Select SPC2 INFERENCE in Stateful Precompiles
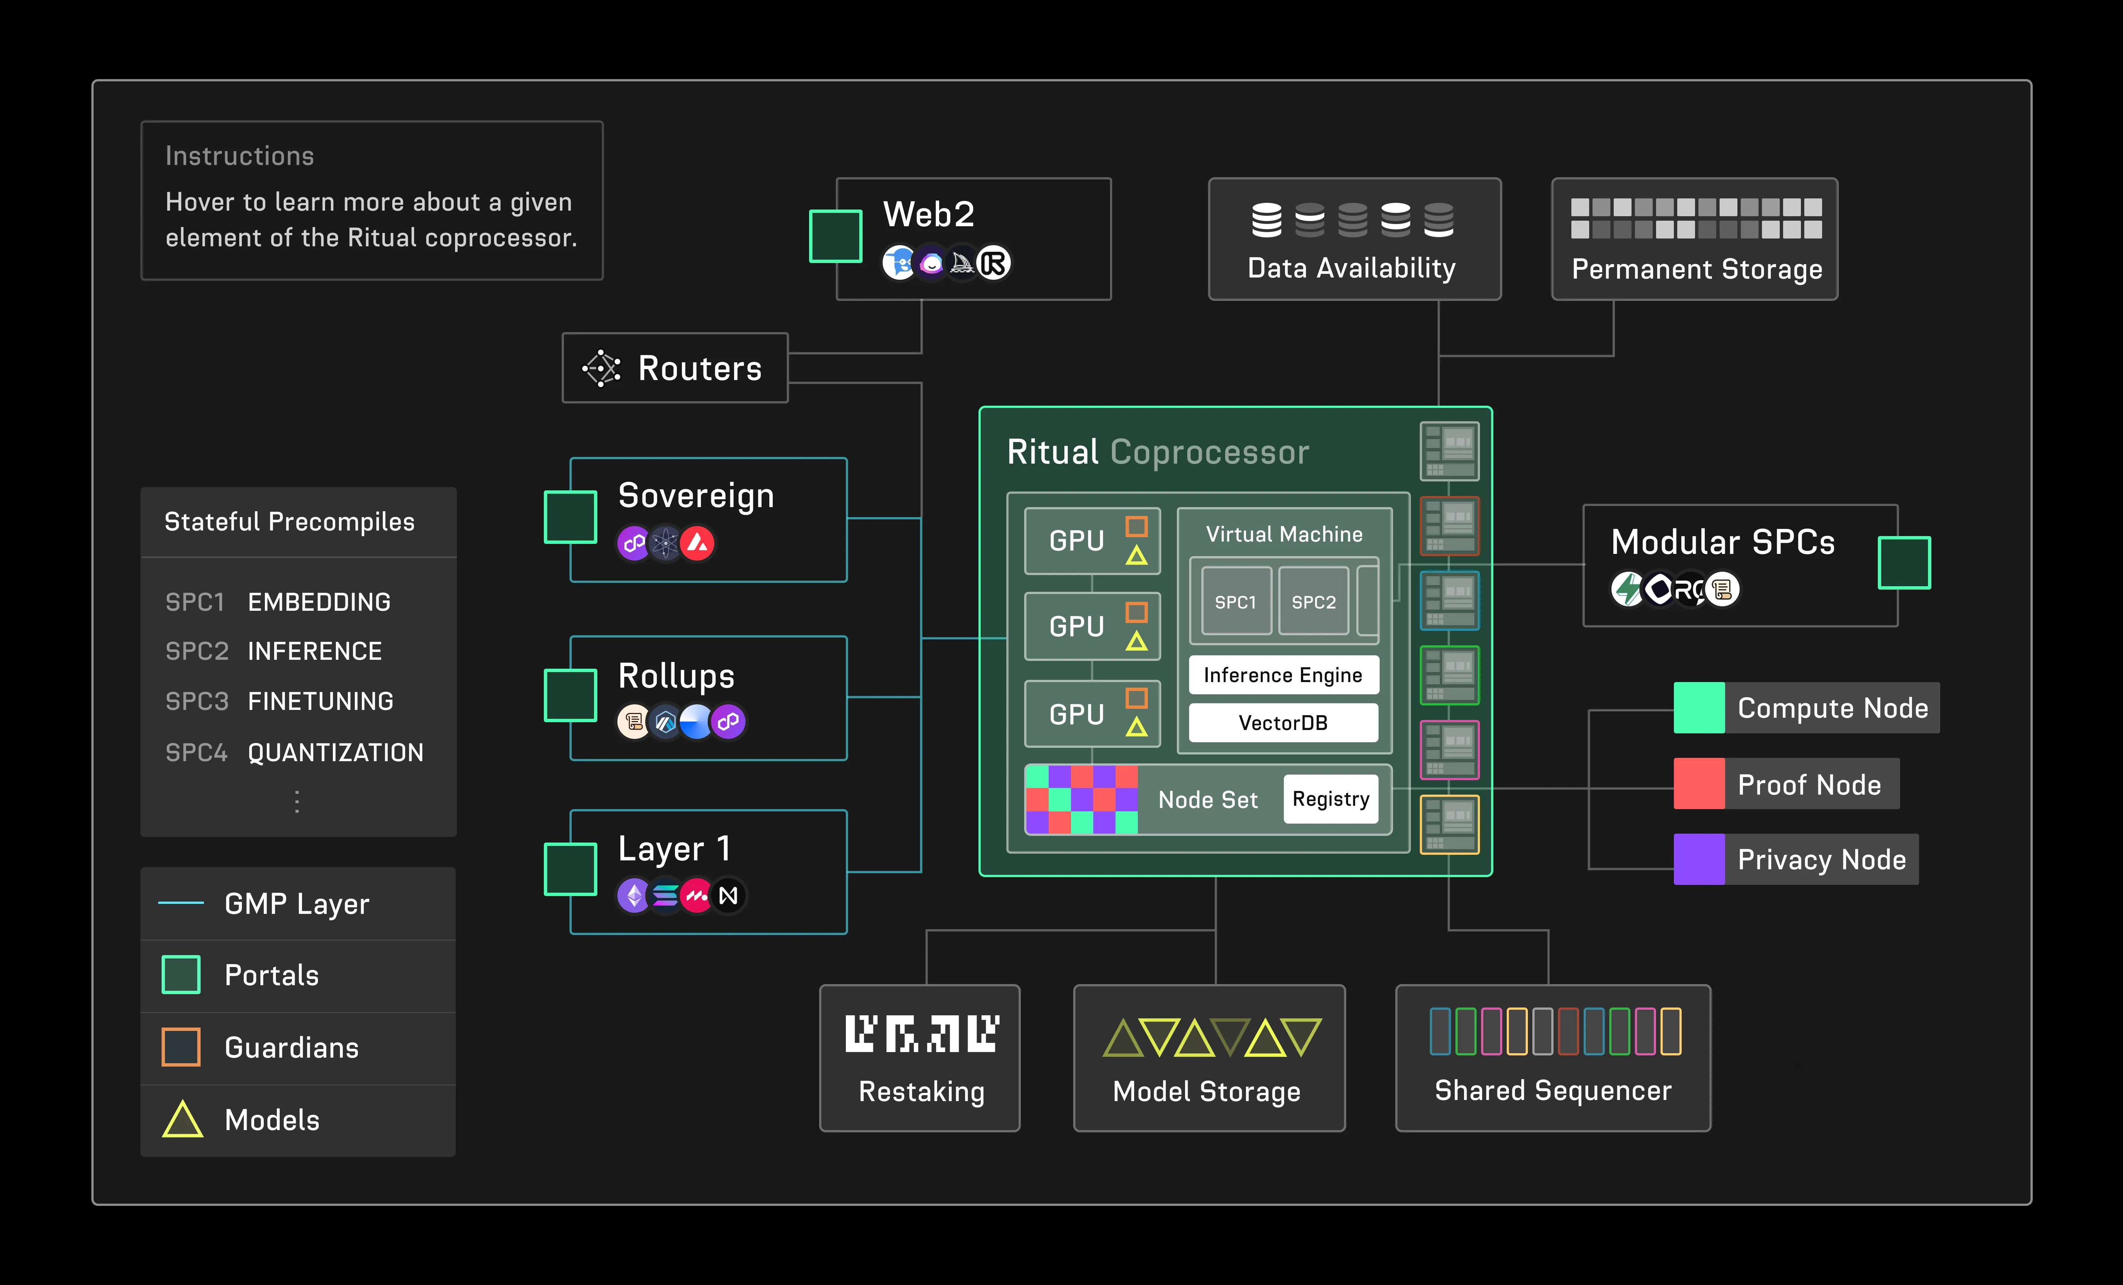The height and width of the screenshot is (1285, 2123). tap(274, 651)
